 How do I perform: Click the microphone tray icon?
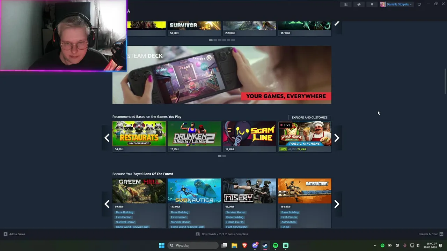[x=405, y=245]
